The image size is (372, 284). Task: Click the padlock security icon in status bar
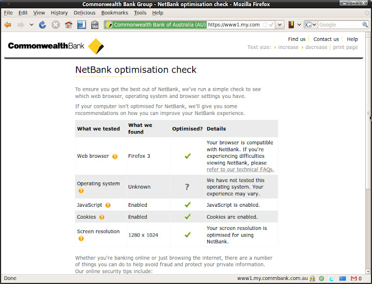pos(313,278)
